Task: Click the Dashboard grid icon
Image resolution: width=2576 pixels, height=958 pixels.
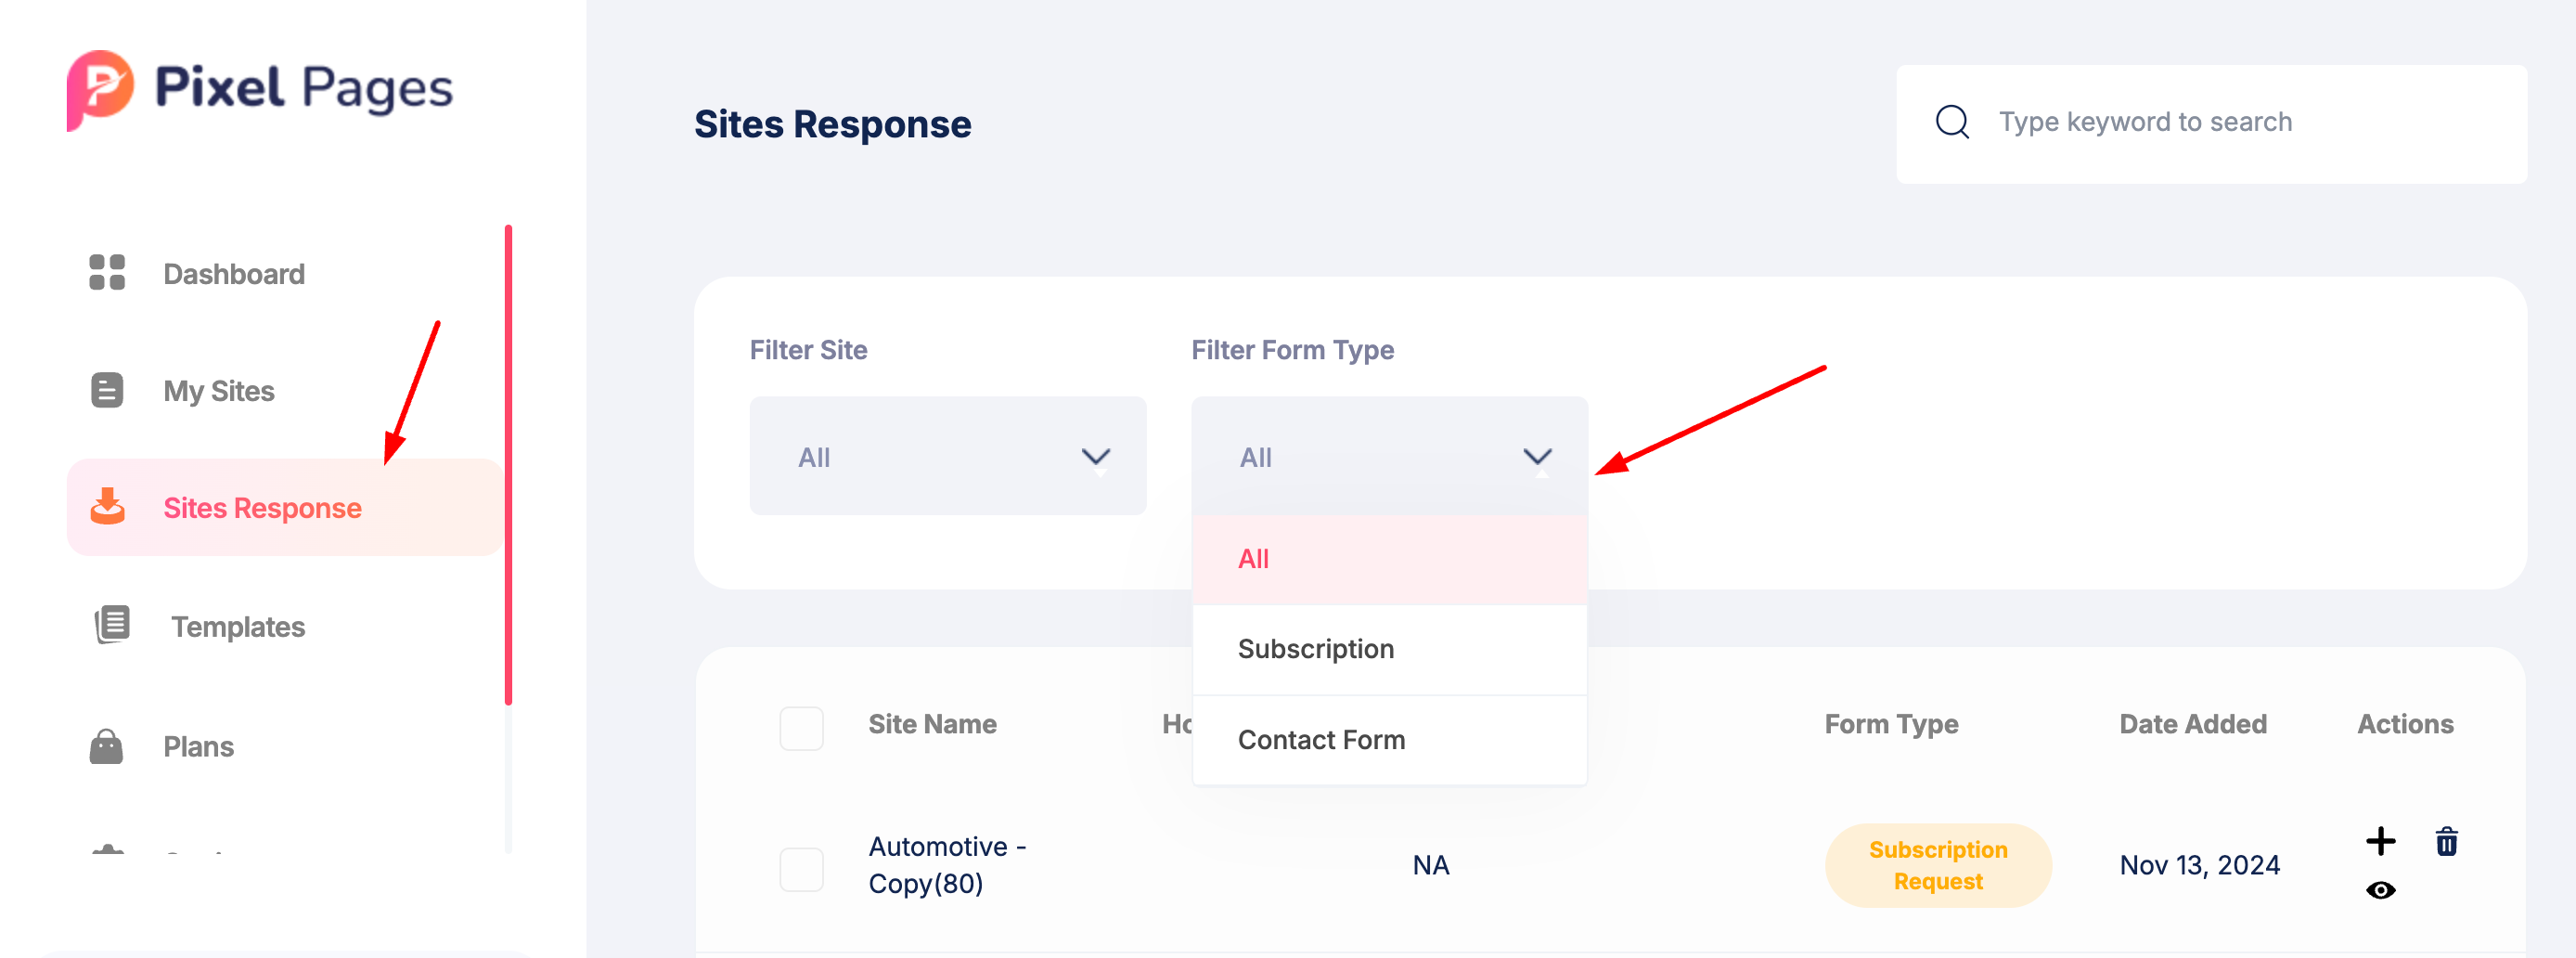Action: point(107,272)
